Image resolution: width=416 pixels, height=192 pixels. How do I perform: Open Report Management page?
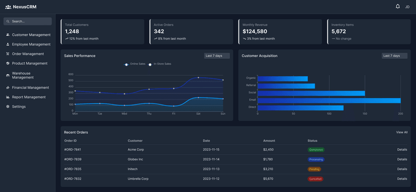coord(28,97)
